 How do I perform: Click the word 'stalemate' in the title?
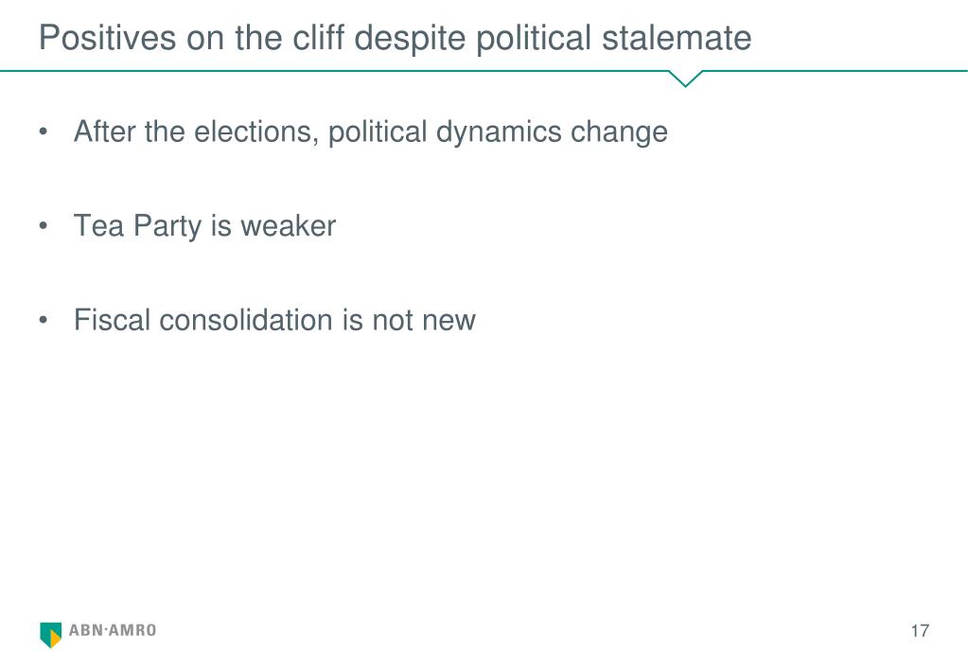coord(678,38)
